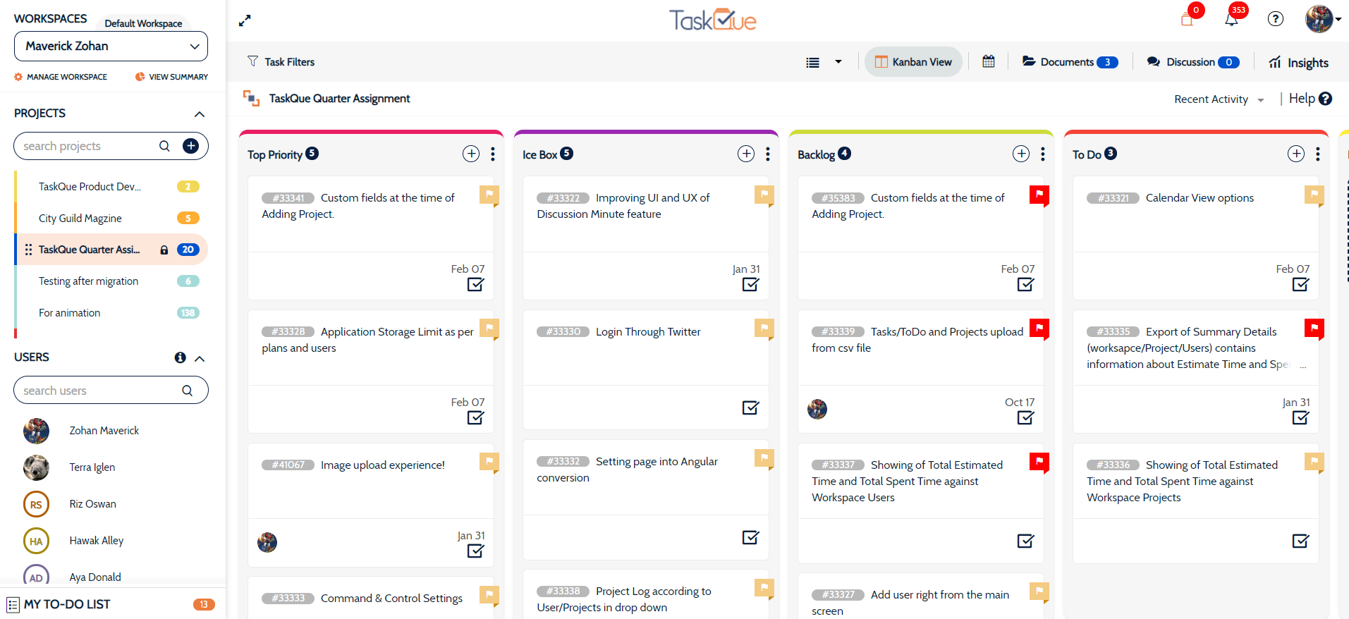Click the shopping bag icon in header
This screenshot has height=619, width=1349.
pyautogui.click(x=1187, y=20)
